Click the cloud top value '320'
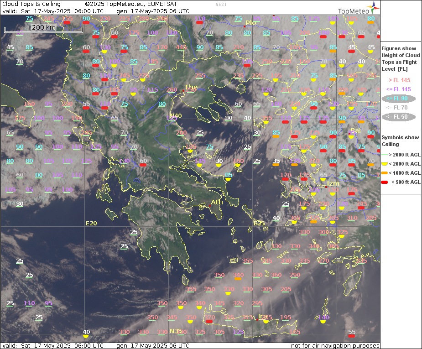The image size is (422, 349). pyautogui.click(x=238, y=303)
